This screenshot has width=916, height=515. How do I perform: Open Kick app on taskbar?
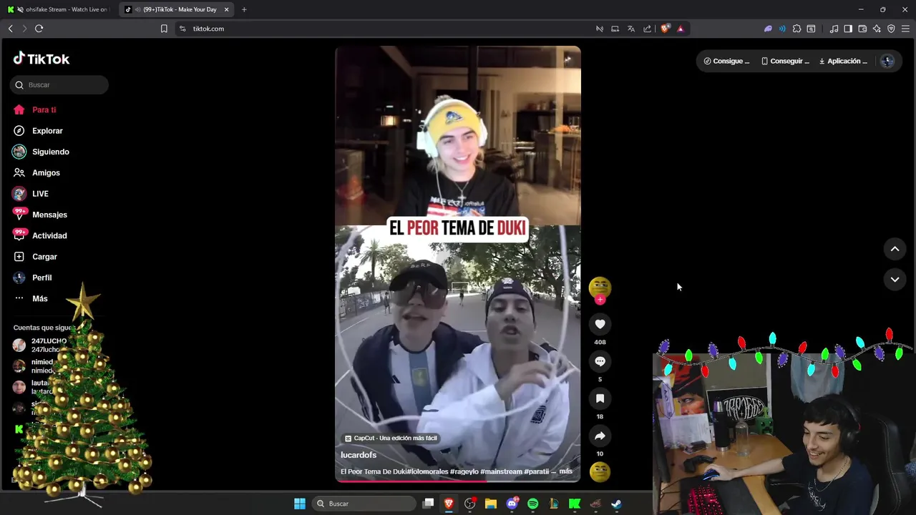point(575,504)
